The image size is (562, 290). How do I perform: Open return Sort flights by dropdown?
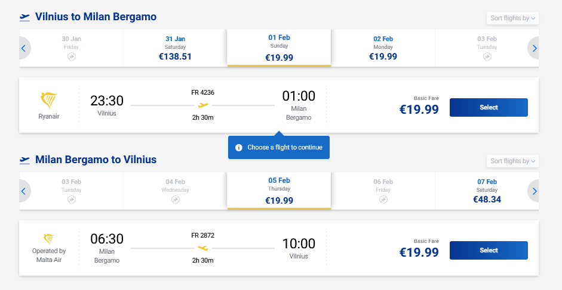pos(513,161)
